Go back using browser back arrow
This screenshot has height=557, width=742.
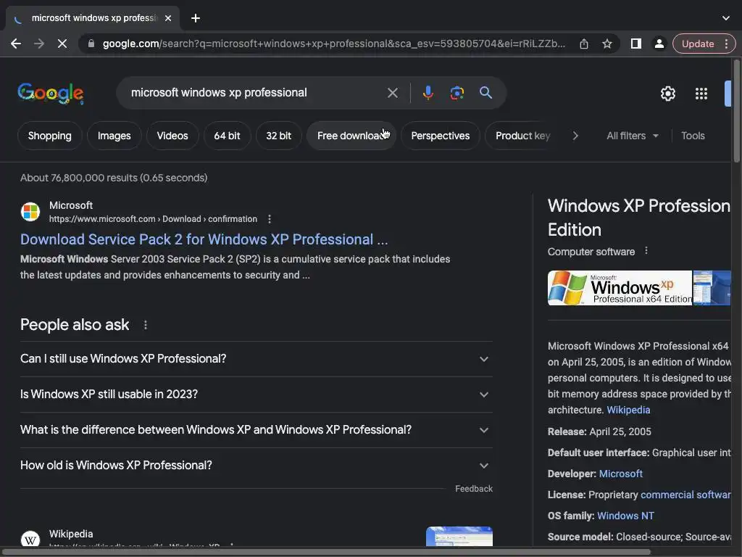16,44
